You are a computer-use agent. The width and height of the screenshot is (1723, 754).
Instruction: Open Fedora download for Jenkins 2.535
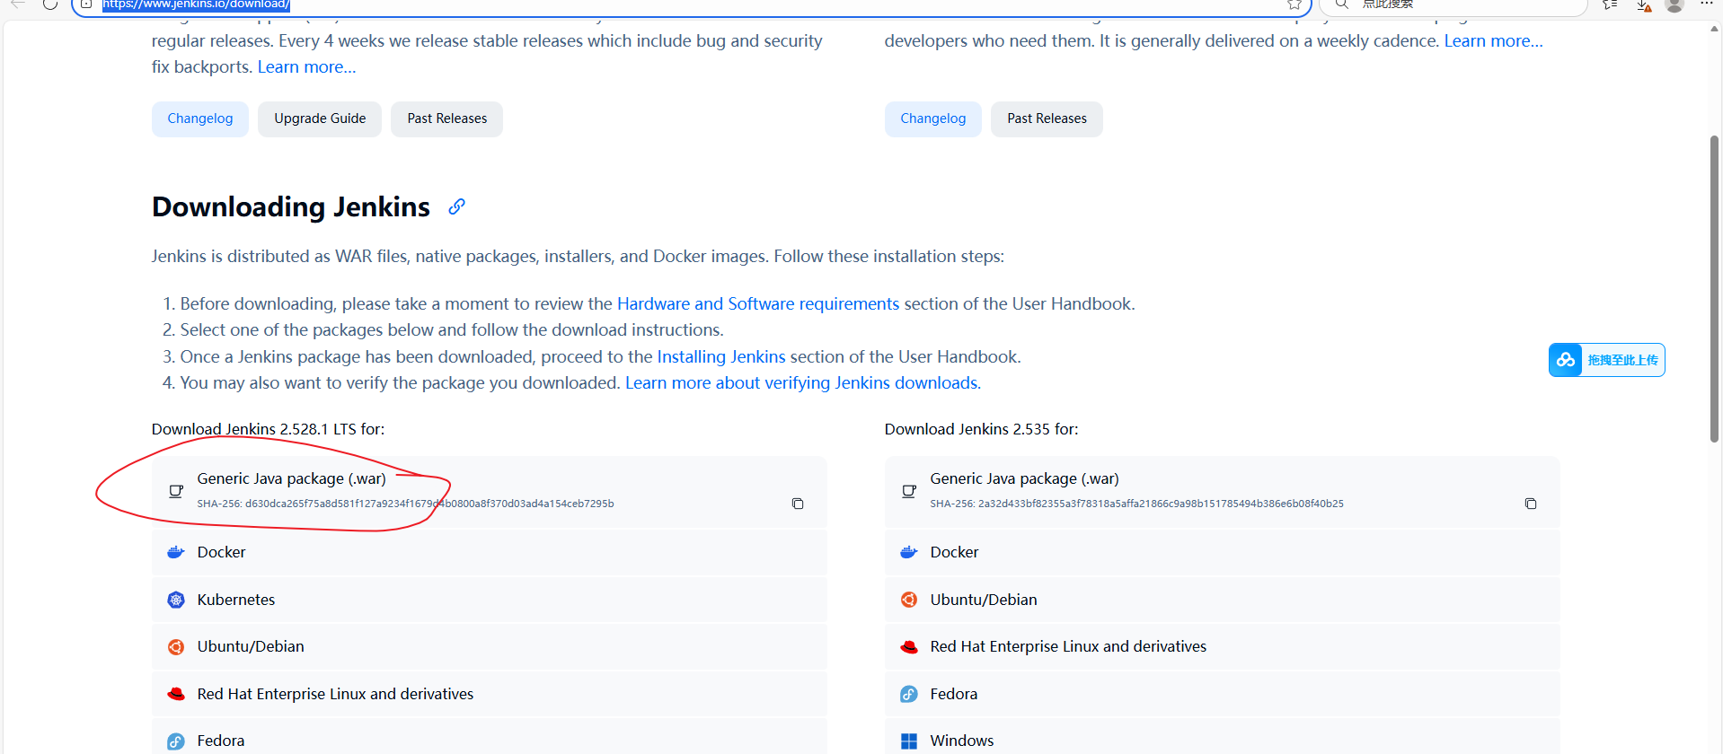coord(1222,694)
